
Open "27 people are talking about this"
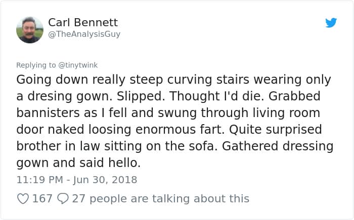point(161,199)
